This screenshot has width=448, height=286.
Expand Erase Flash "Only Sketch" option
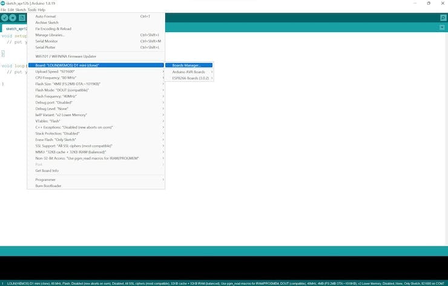(96, 139)
